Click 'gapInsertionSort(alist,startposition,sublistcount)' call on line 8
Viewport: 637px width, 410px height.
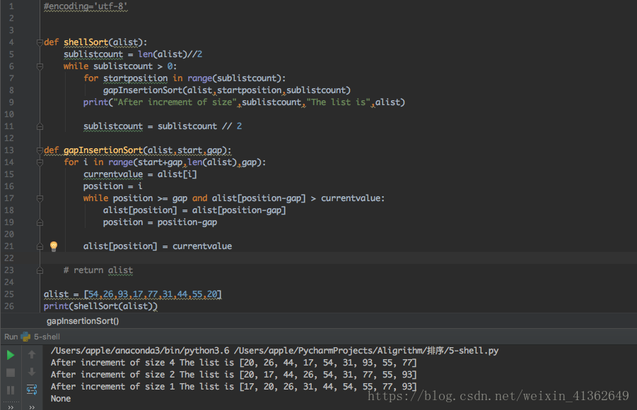(x=227, y=90)
